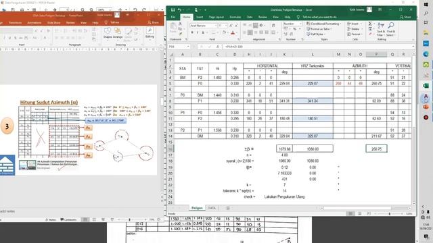Open Format dropdown in Excel Cells group

pyautogui.click(x=355, y=34)
